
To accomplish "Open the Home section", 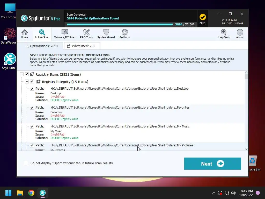I will pyautogui.click(x=25, y=34).
